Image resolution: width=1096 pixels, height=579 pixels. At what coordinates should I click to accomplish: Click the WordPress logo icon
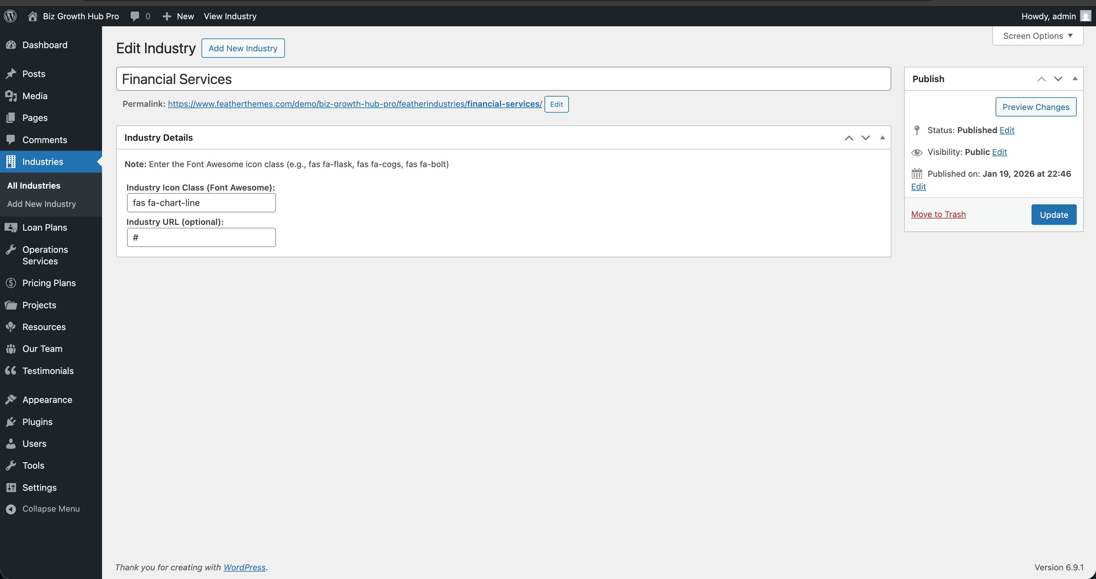tap(10, 16)
